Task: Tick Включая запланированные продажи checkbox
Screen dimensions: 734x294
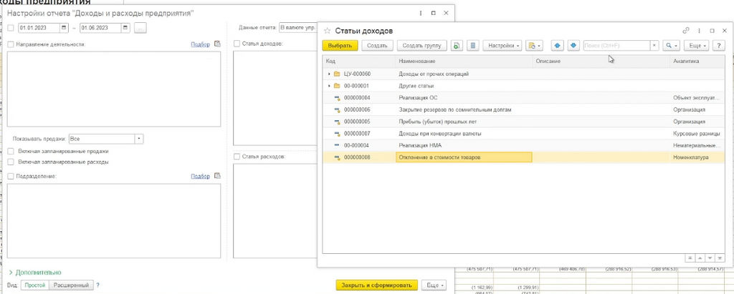Action: [x=11, y=152]
